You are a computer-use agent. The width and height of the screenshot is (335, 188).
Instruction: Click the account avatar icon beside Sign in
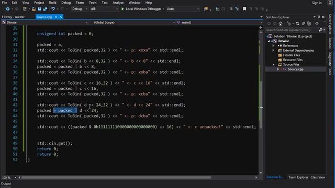(330, 3)
